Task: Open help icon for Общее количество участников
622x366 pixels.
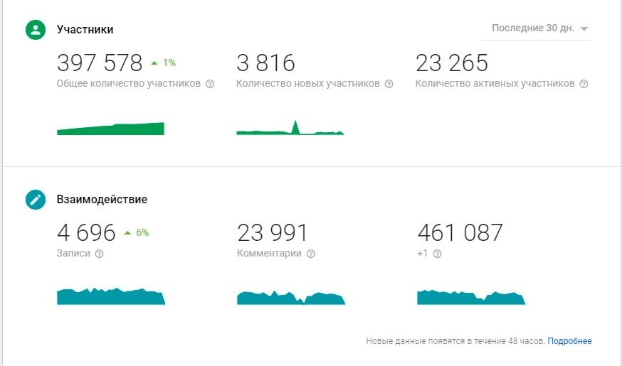Action: 210,84
